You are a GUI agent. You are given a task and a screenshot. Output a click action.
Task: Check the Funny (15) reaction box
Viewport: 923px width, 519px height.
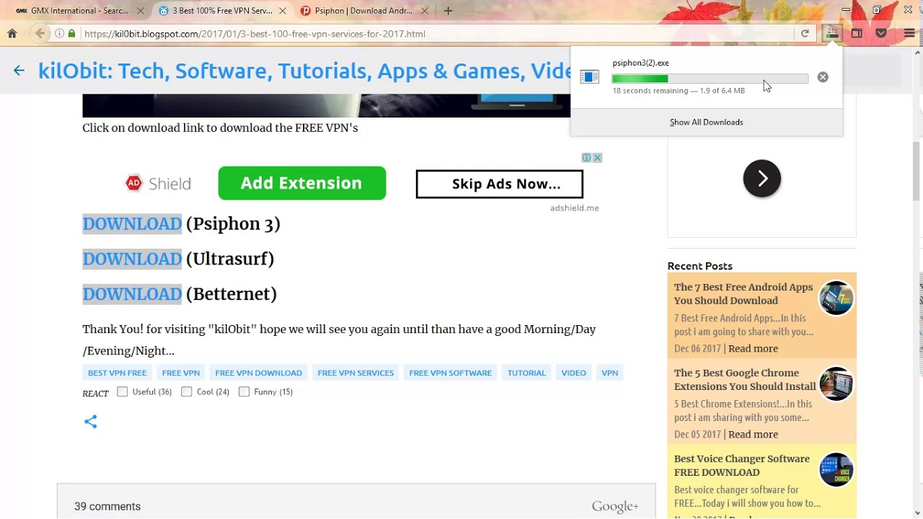point(244,391)
